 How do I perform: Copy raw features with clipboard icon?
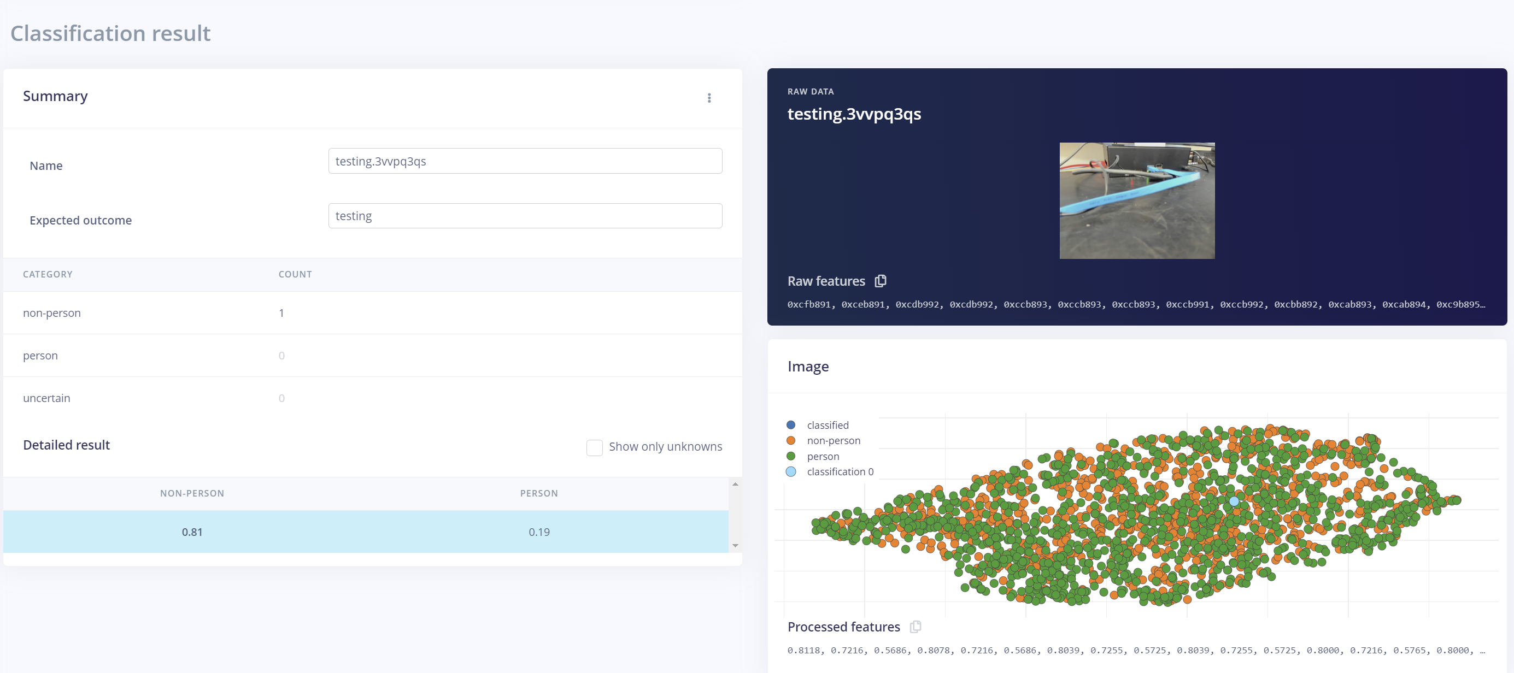(880, 281)
